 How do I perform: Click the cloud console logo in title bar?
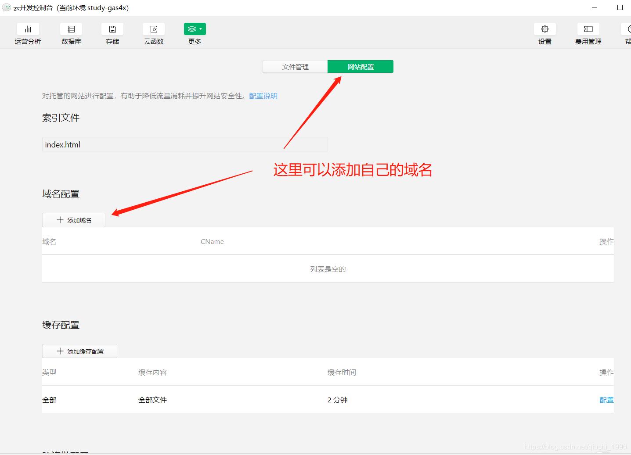[7, 7]
